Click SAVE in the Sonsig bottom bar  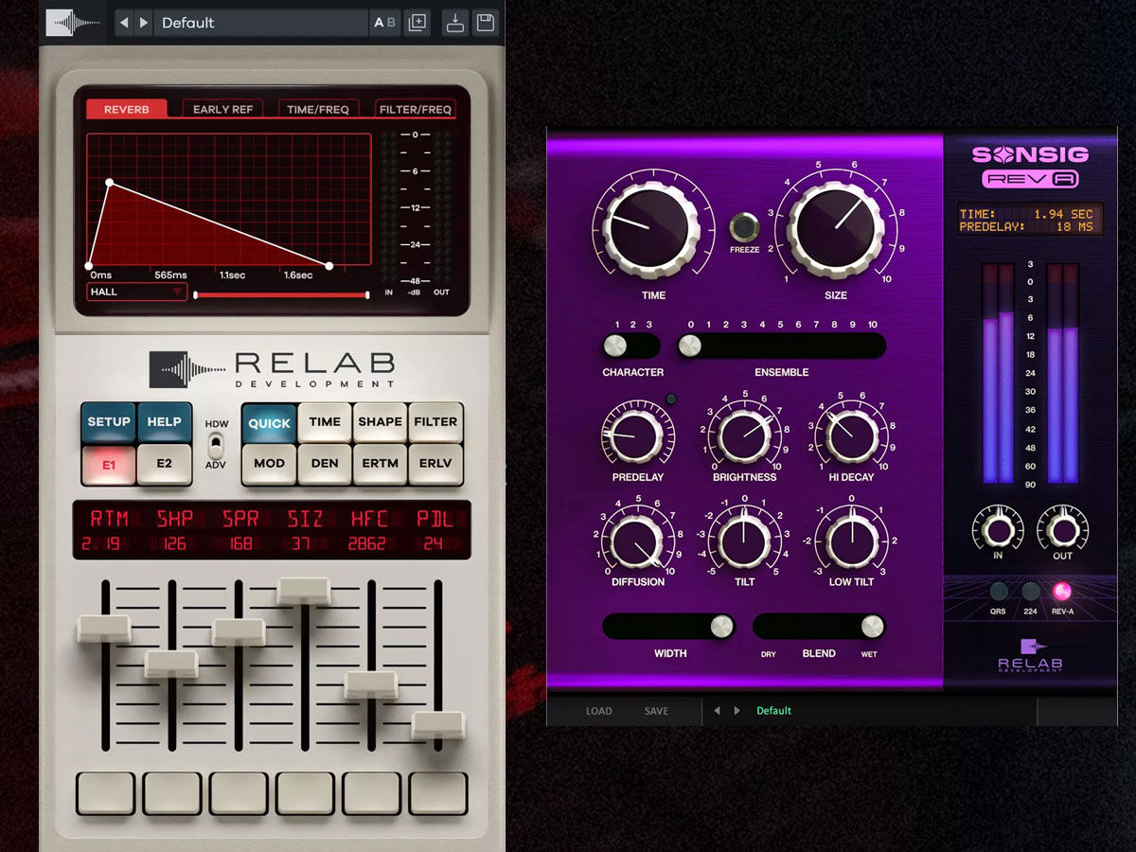click(x=657, y=710)
